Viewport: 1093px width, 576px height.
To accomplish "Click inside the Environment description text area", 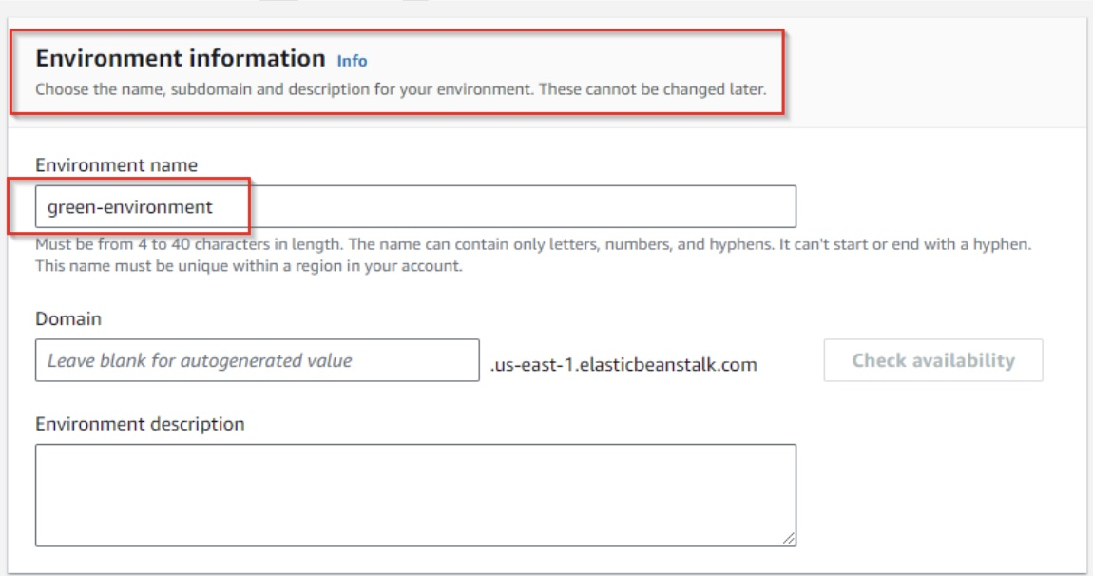I will (x=415, y=494).
